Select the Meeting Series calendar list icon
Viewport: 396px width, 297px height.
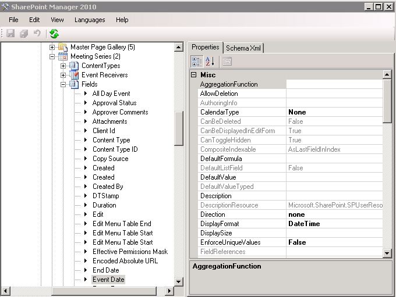pyautogui.click(x=63, y=56)
